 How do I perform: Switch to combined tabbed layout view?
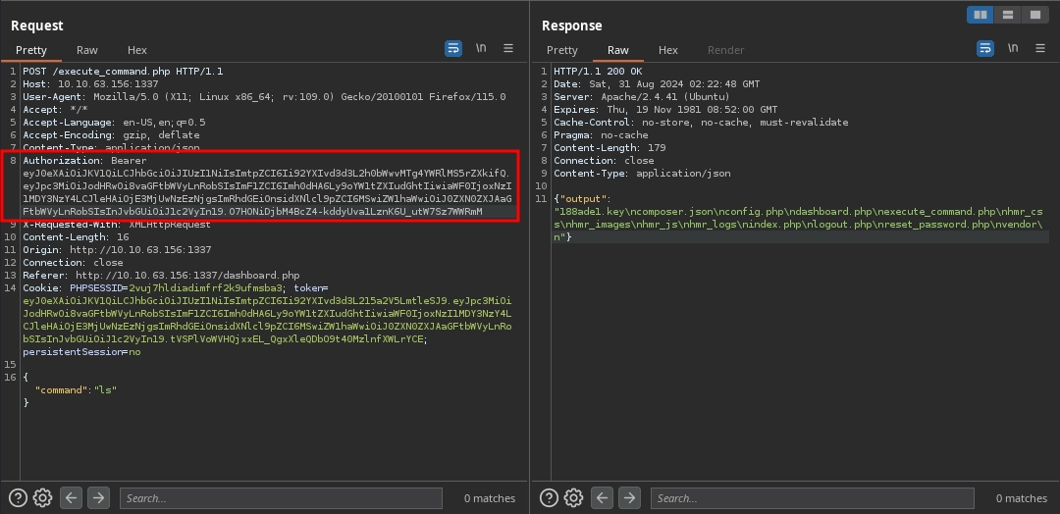point(1034,15)
